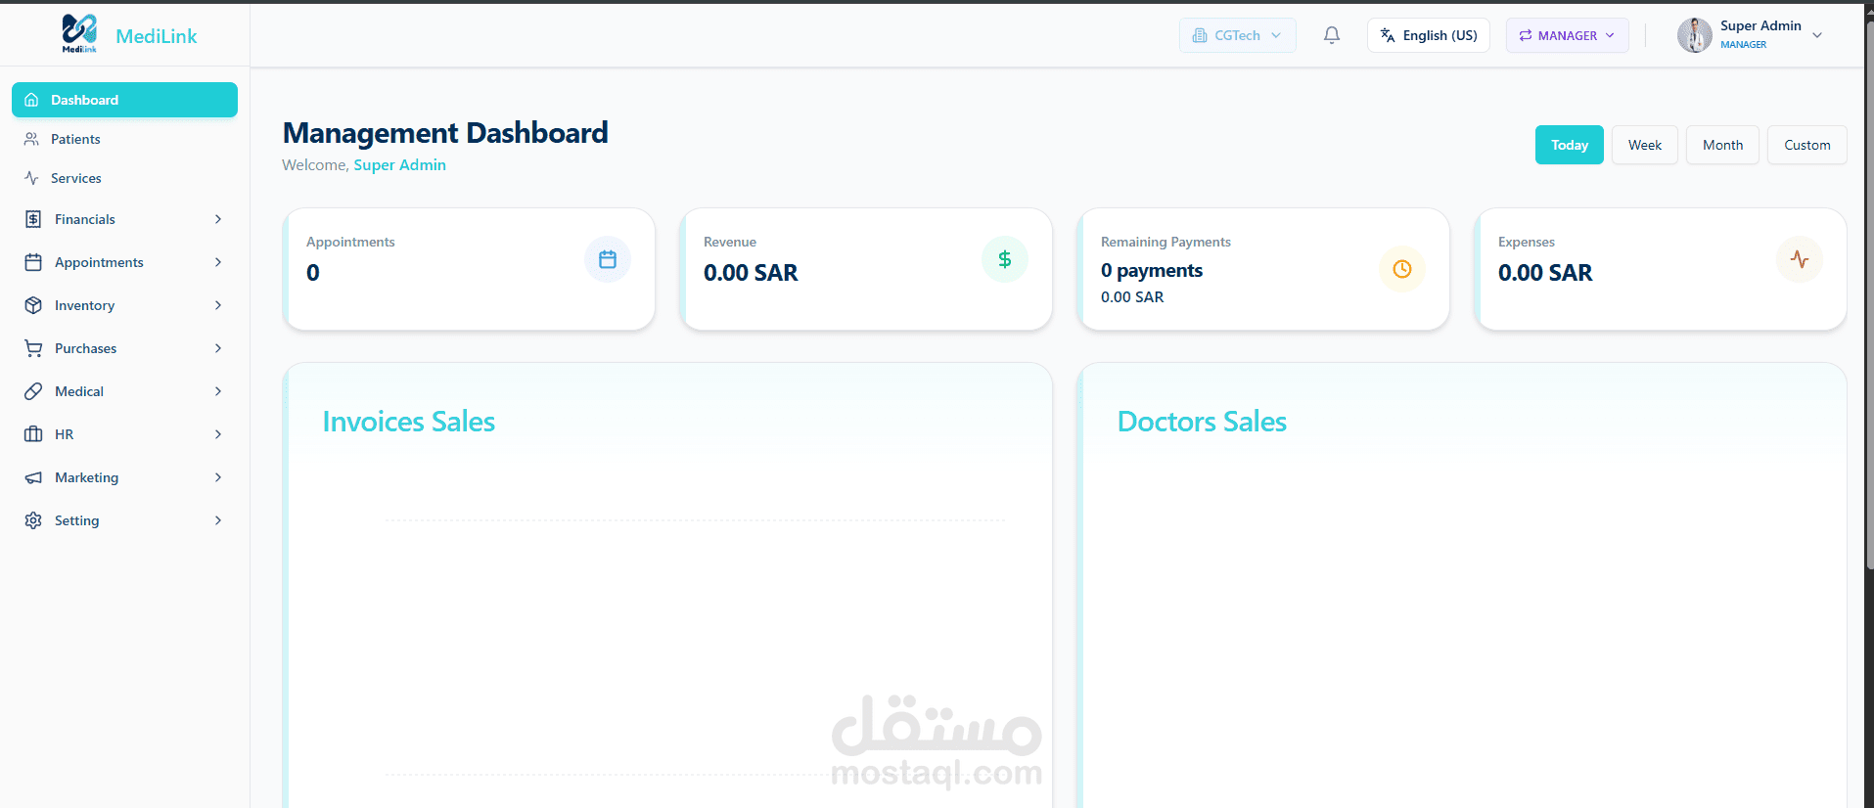Open notifications bell icon

pos(1332,35)
